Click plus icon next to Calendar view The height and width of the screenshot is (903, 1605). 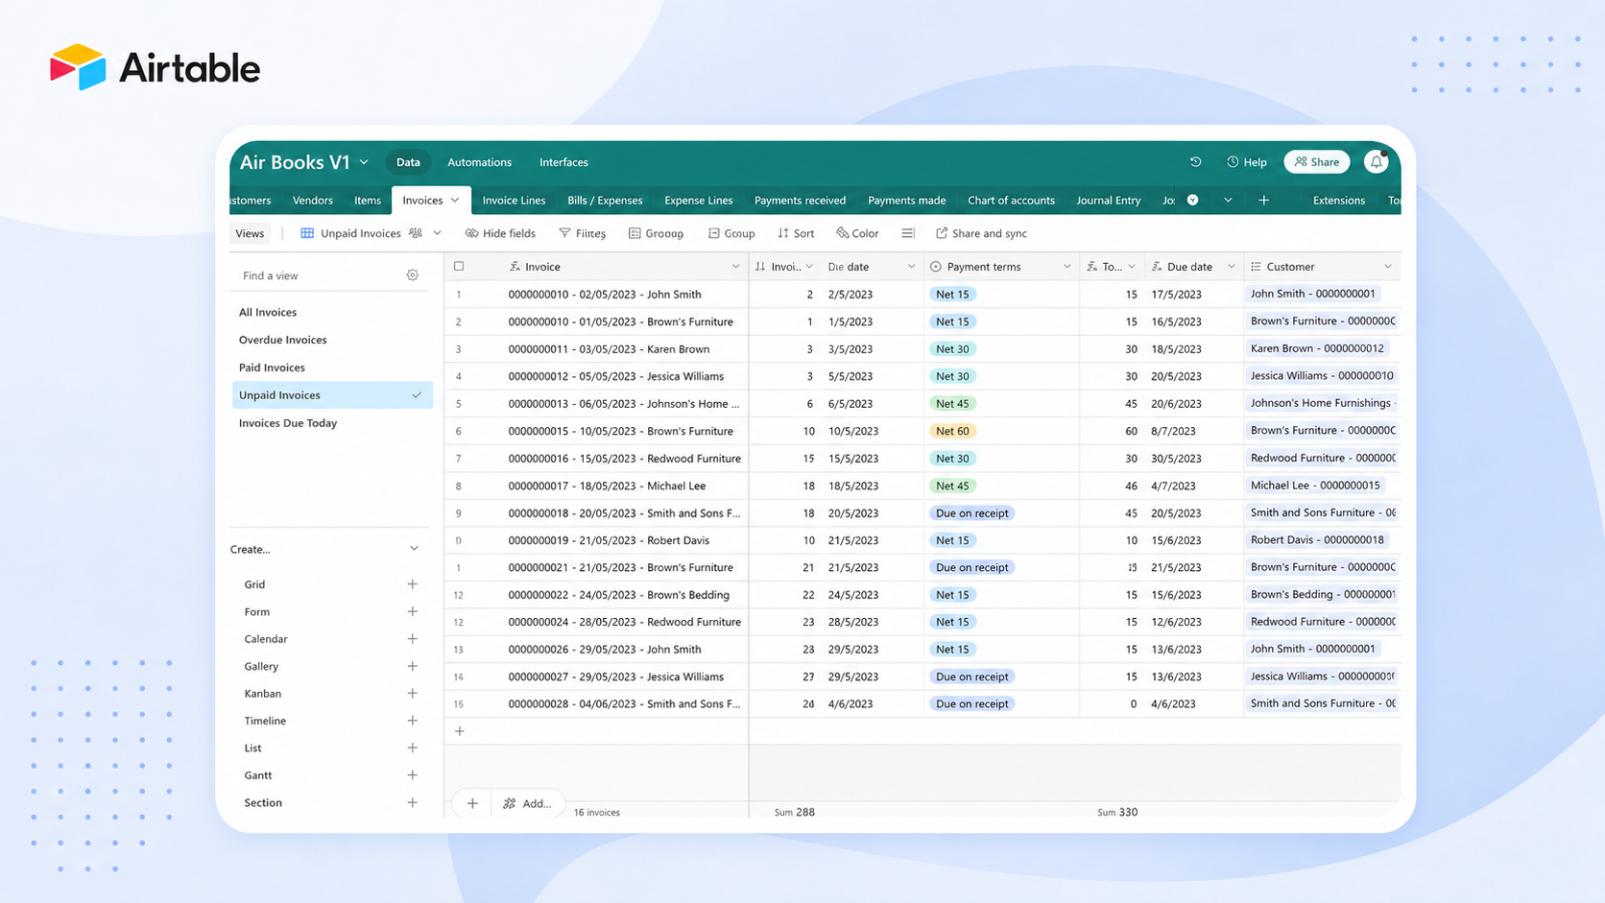click(413, 639)
